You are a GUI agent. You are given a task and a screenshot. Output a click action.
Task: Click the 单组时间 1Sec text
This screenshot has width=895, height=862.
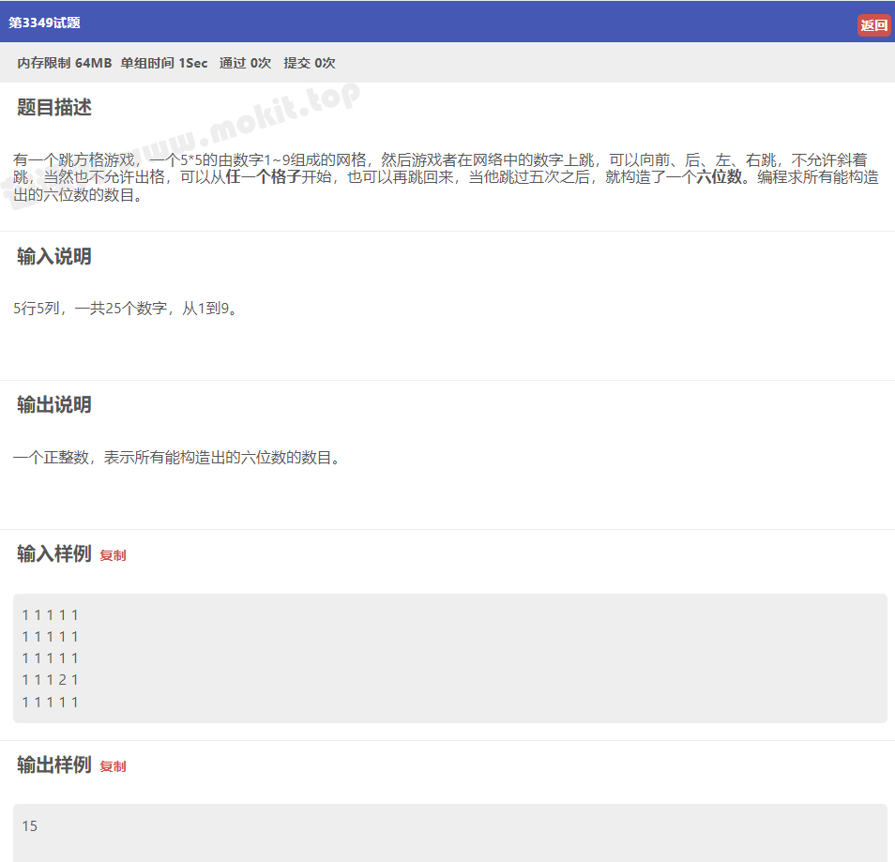coord(164,63)
